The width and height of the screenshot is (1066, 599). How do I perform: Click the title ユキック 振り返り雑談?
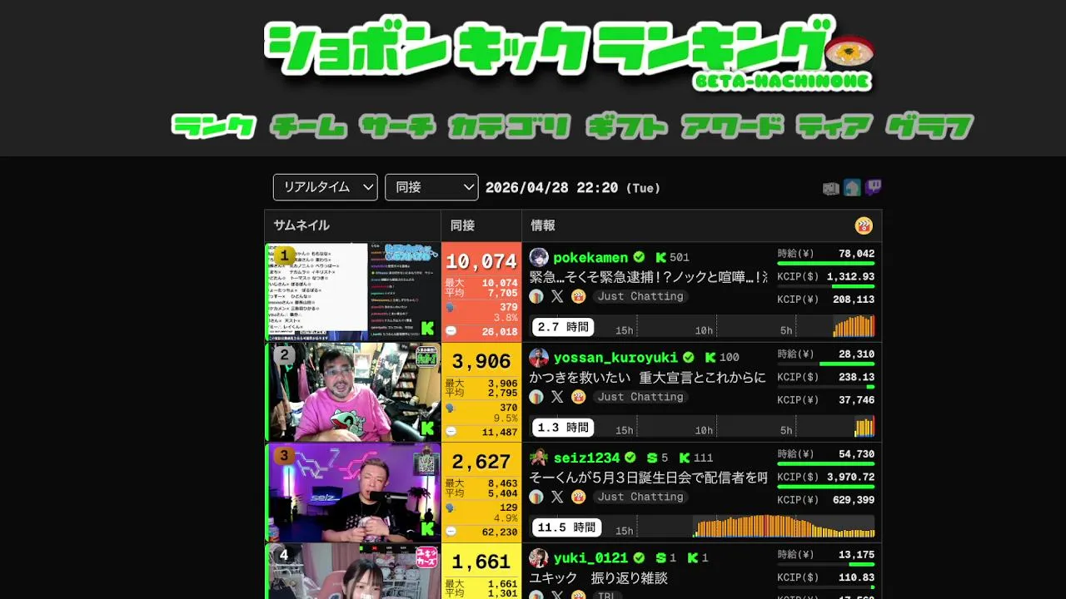[x=599, y=577]
